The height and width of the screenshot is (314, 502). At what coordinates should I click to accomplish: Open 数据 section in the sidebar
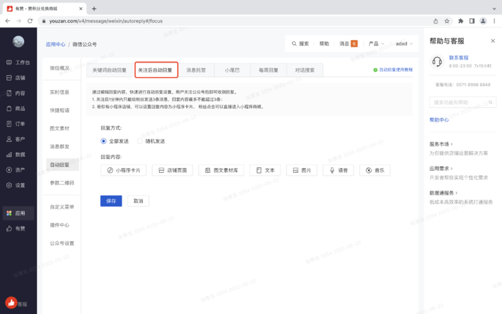[18, 155]
